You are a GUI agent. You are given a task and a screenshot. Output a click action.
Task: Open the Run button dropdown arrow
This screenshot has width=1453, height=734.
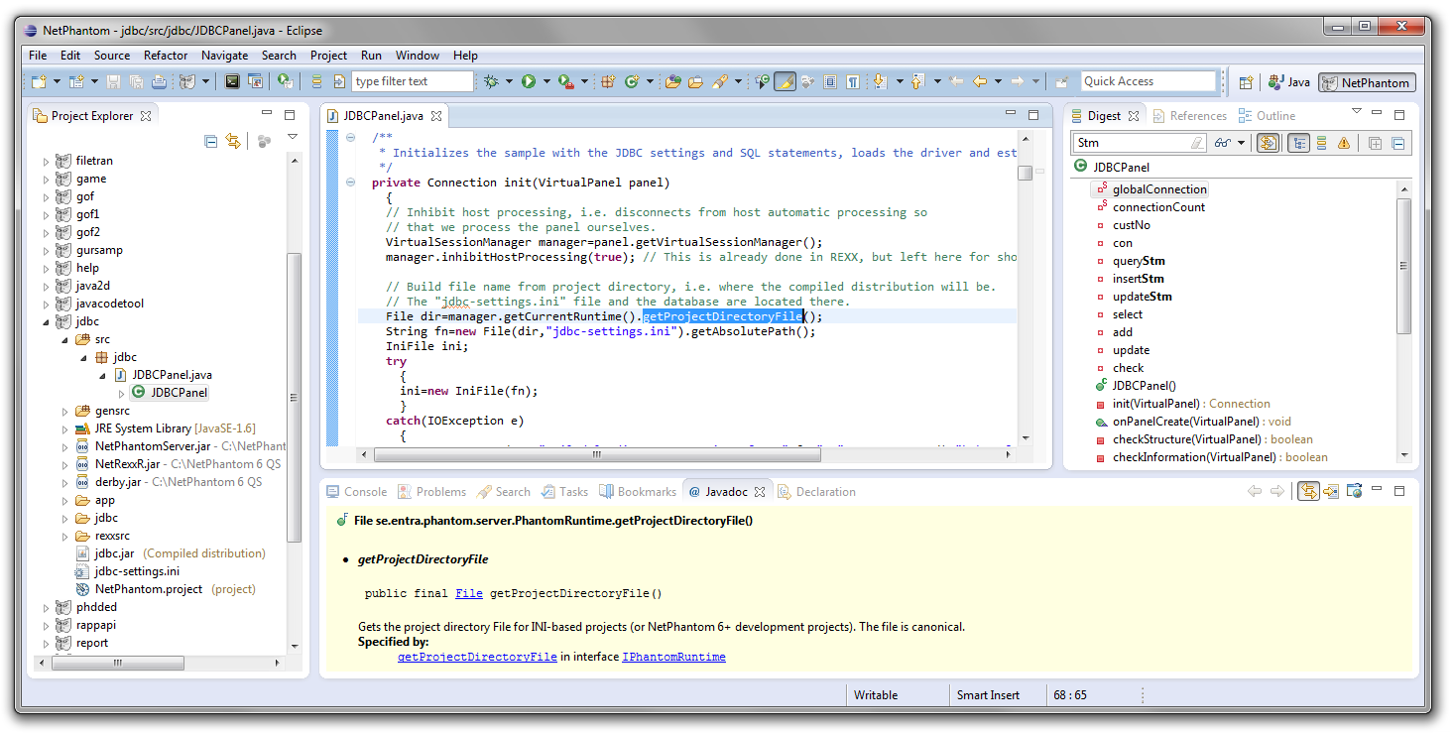tap(546, 81)
